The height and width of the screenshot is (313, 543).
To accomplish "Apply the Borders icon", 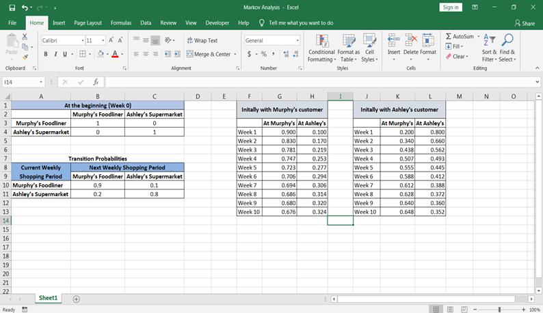I will point(83,54).
